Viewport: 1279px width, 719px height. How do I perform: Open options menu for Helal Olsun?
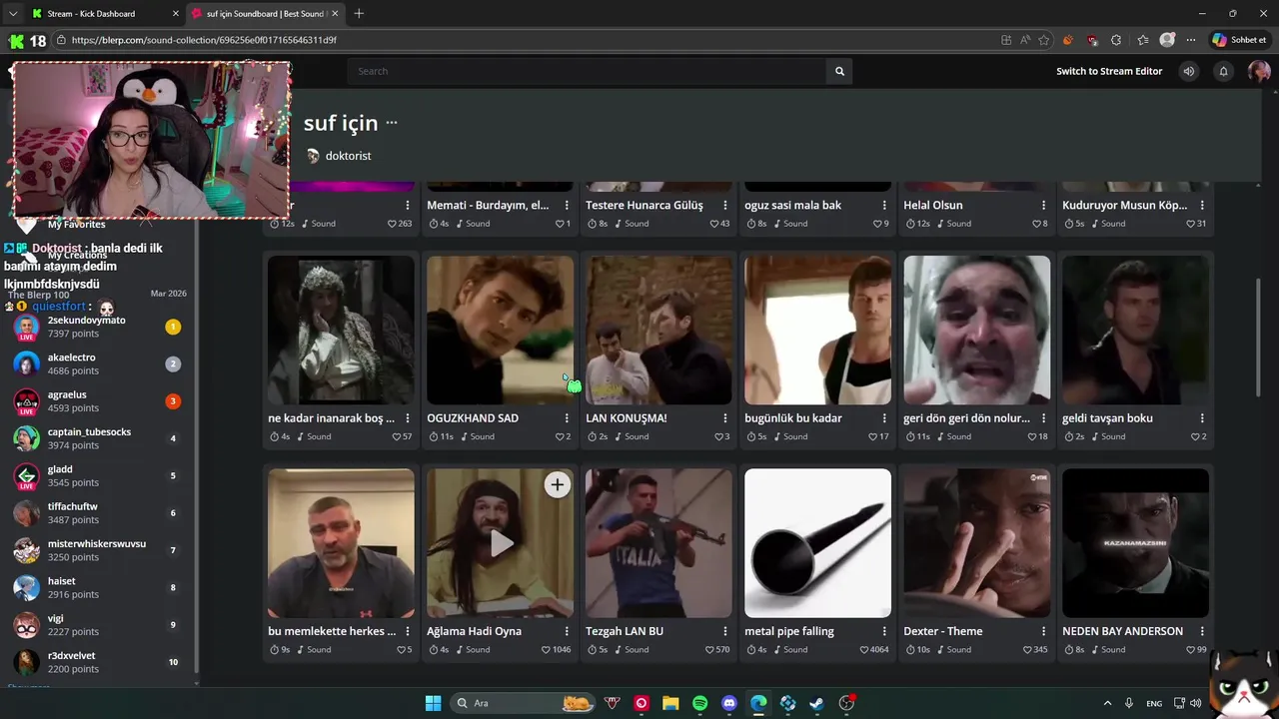point(1043,205)
